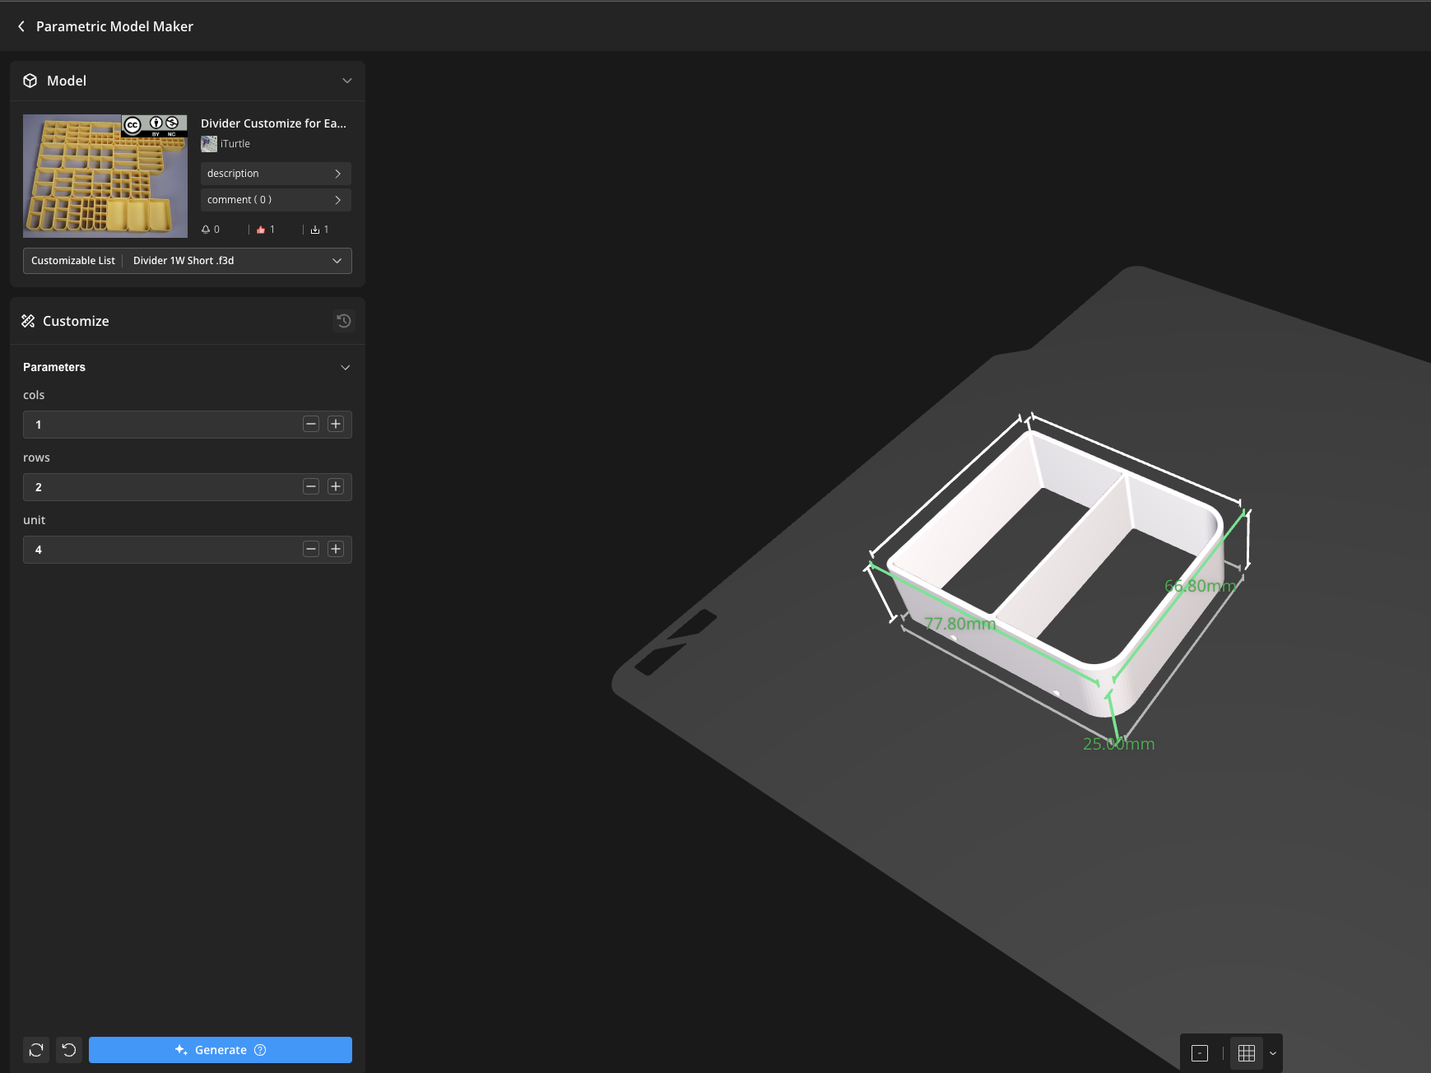1431x1073 pixels.
Task: Decrease the cols value
Action: (311, 424)
